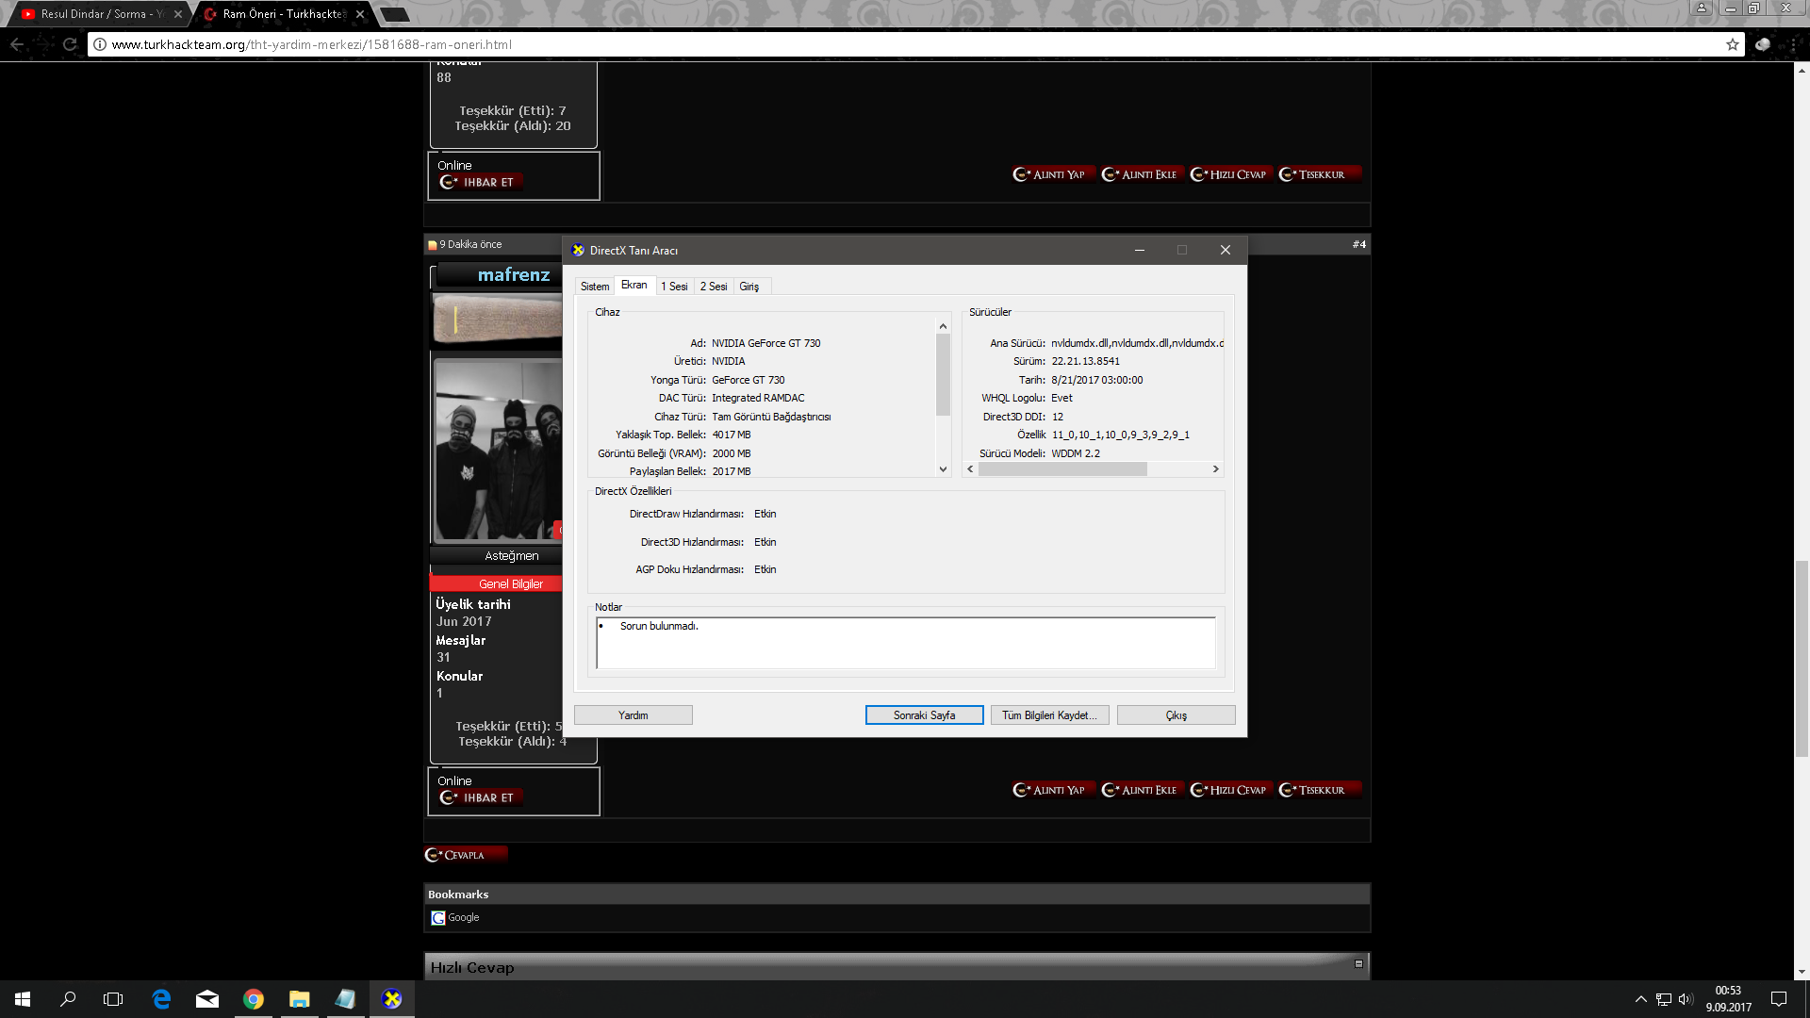The height and width of the screenshot is (1018, 1810).
Task: Open Action Center notifications
Action: coord(1779,999)
